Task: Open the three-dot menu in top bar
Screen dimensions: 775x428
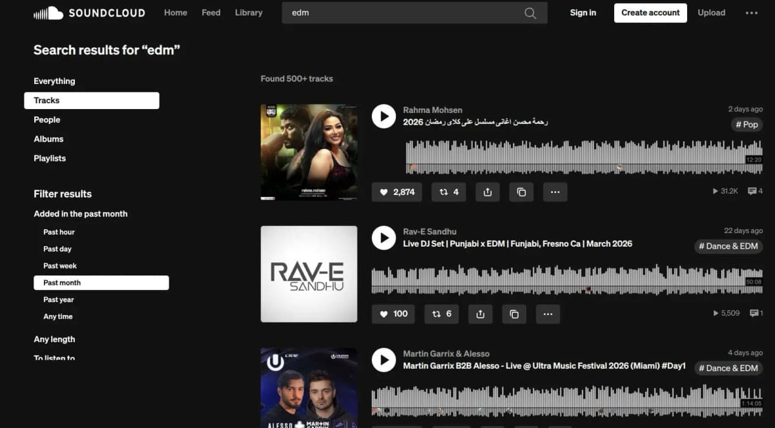Action: tap(752, 13)
